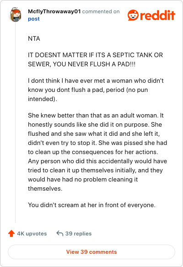The image size is (183, 267).
Task: Click the "NTA" verdict line
Action: (x=34, y=38)
